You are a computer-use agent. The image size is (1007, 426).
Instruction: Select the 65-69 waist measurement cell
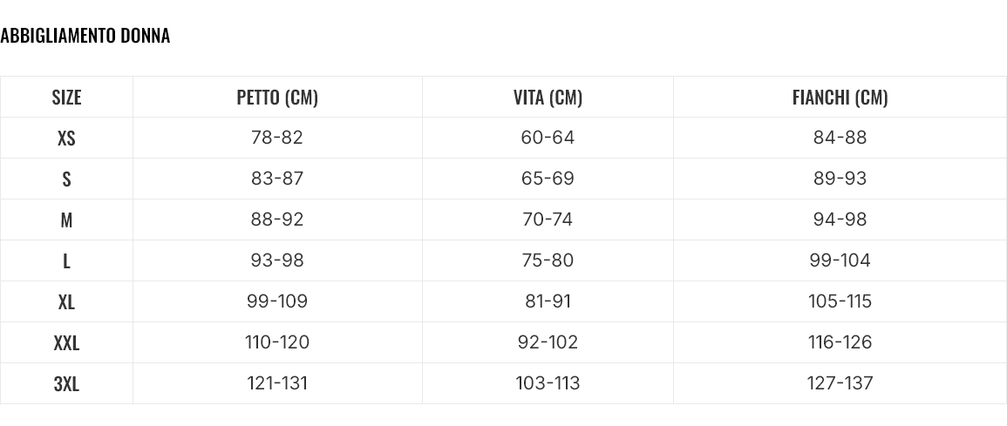548,179
